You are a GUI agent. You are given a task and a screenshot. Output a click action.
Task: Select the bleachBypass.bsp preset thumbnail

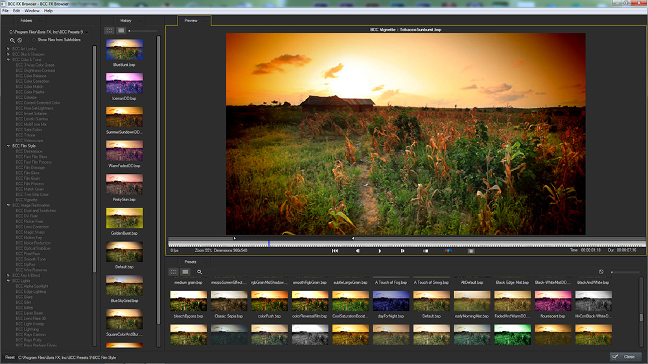(189, 301)
